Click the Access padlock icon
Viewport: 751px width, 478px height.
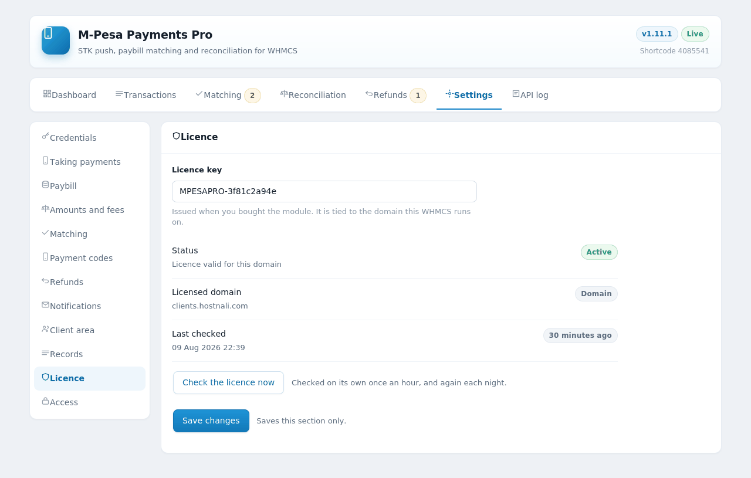(45, 401)
